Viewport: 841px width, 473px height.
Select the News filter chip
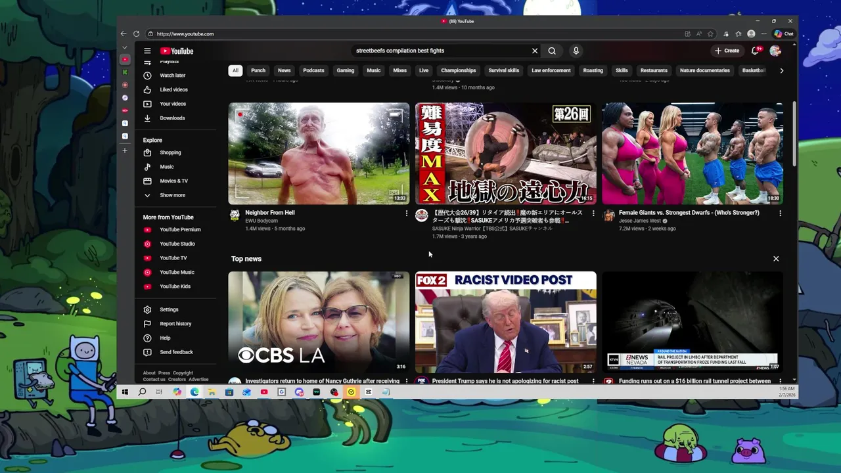pyautogui.click(x=284, y=70)
